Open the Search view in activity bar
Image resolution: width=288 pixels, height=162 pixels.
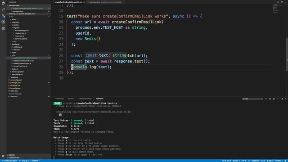[x=3, y=9]
